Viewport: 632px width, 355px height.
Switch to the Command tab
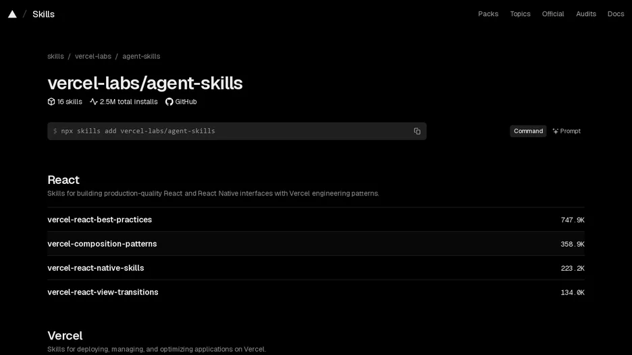pos(528,131)
